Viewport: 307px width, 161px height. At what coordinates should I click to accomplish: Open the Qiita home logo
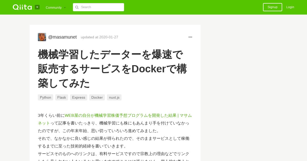(x=22, y=7)
